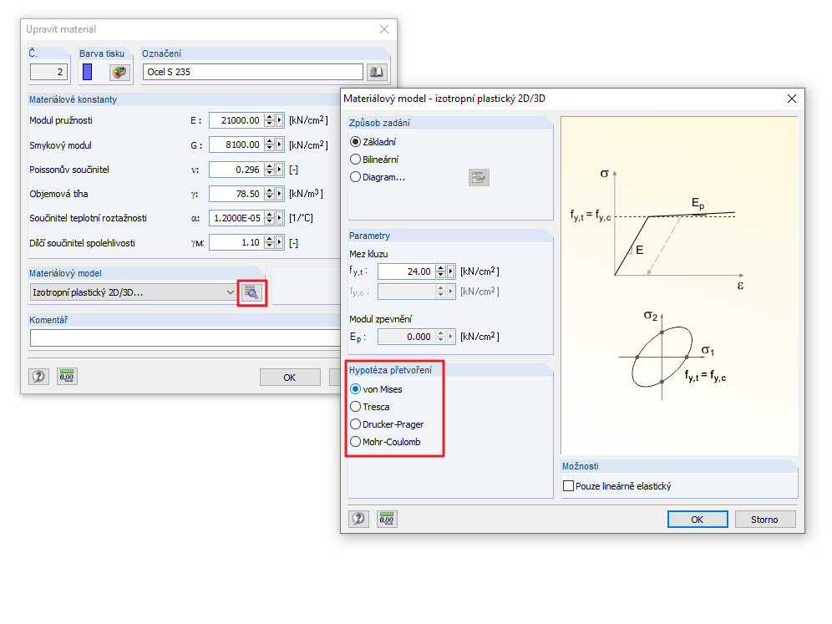Open units settings in the materiálový model dialog

click(x=386, y=519)
